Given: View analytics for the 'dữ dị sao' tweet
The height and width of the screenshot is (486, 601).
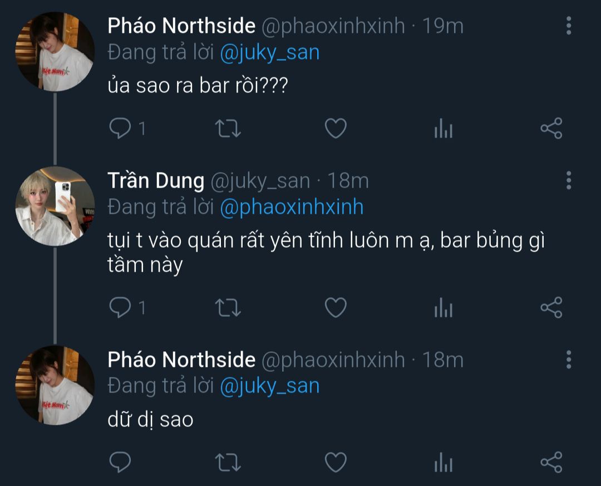Looking at the screenshot, I should pos(443,463).
